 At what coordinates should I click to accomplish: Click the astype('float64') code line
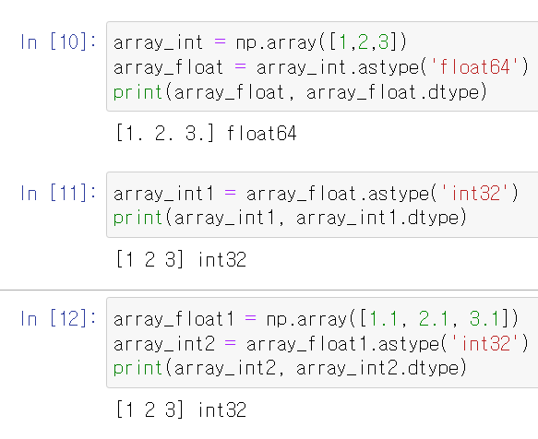(x=321, y=67)
